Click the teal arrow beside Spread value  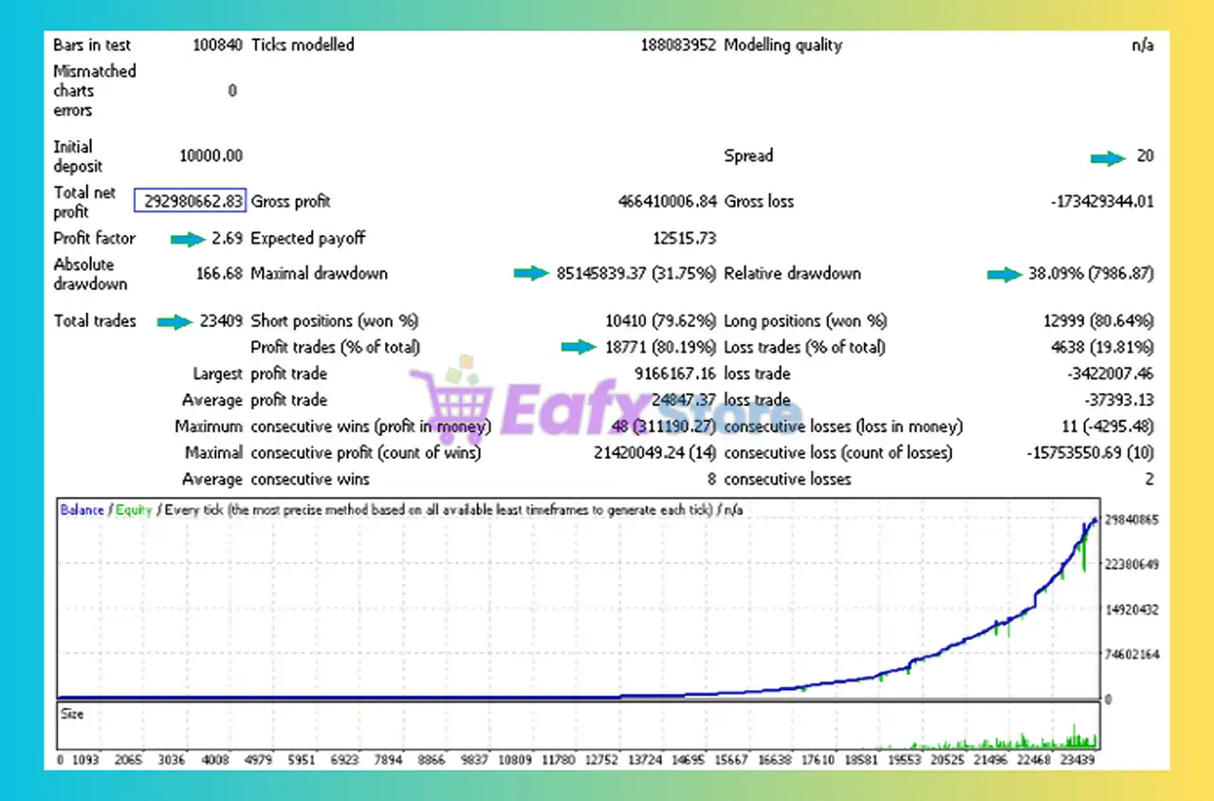[1107, 157]
